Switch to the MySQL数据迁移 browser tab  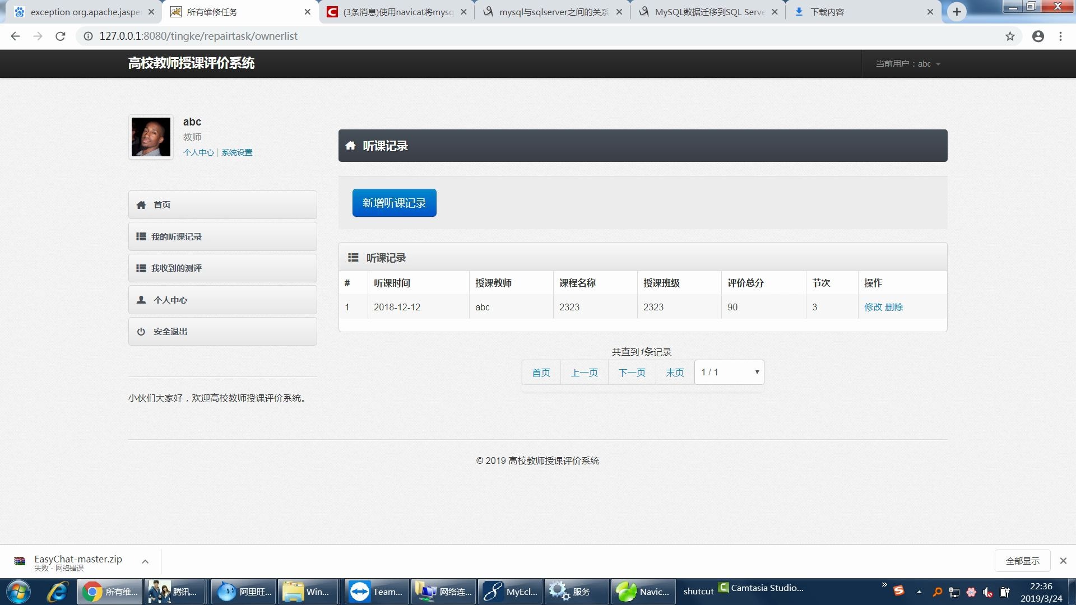click(709, 11)
